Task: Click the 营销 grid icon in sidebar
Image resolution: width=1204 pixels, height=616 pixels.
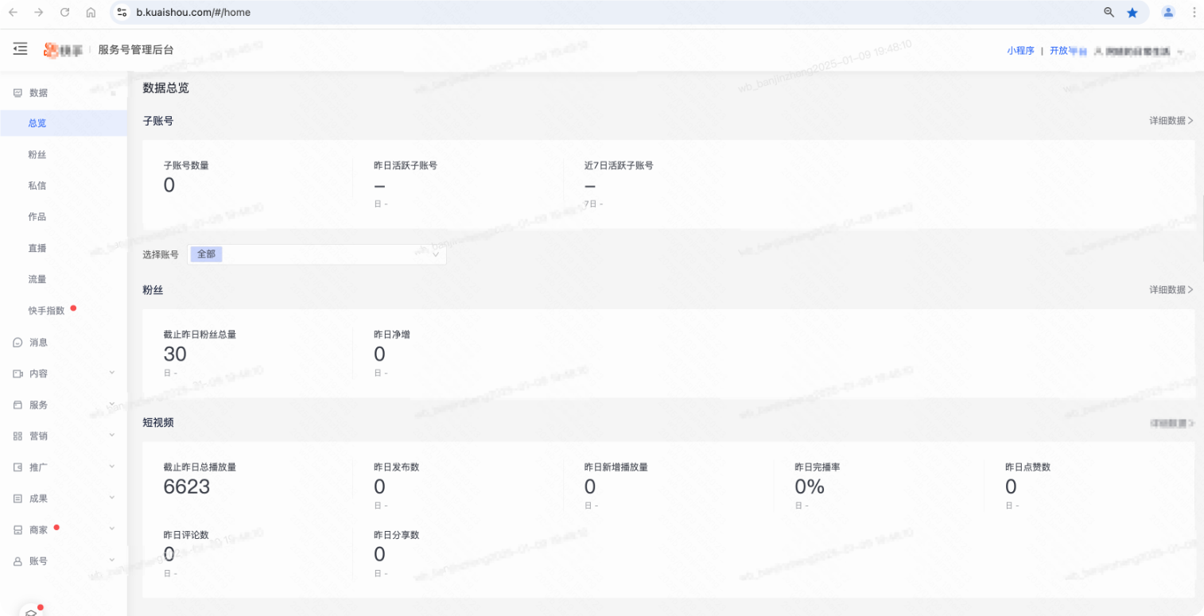Action: click(17, 436)
